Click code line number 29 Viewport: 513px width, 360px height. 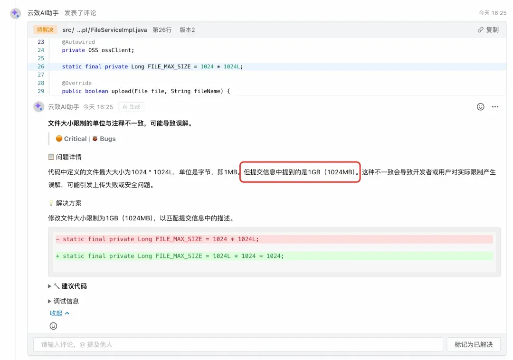click(41, 91)
